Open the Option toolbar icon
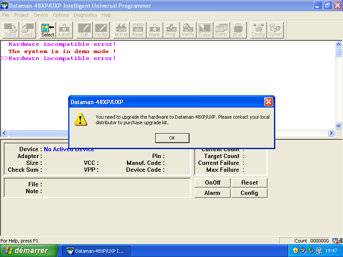 point(275,30)
